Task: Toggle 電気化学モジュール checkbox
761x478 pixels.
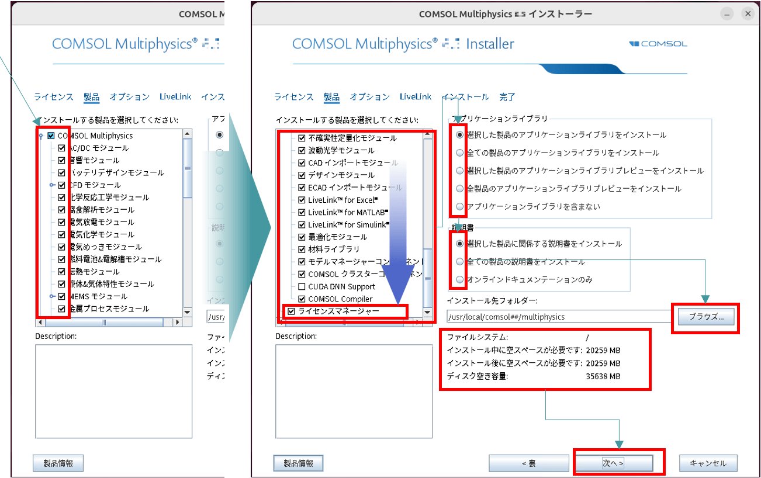Action: point(61,234)
